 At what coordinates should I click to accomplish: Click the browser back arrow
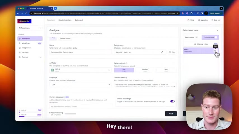[x=18, y=13]
